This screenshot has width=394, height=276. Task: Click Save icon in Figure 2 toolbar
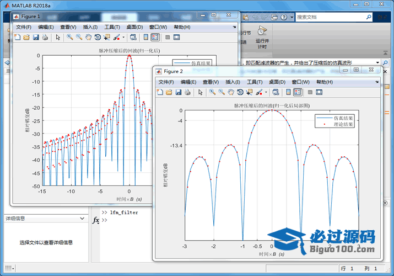pyautogui.click(x=179, y=92)
